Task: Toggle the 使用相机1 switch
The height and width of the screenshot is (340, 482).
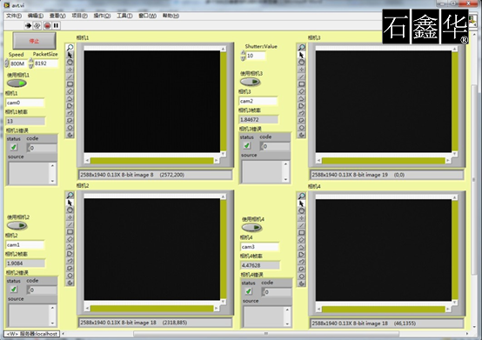Action: click(17, 83)
